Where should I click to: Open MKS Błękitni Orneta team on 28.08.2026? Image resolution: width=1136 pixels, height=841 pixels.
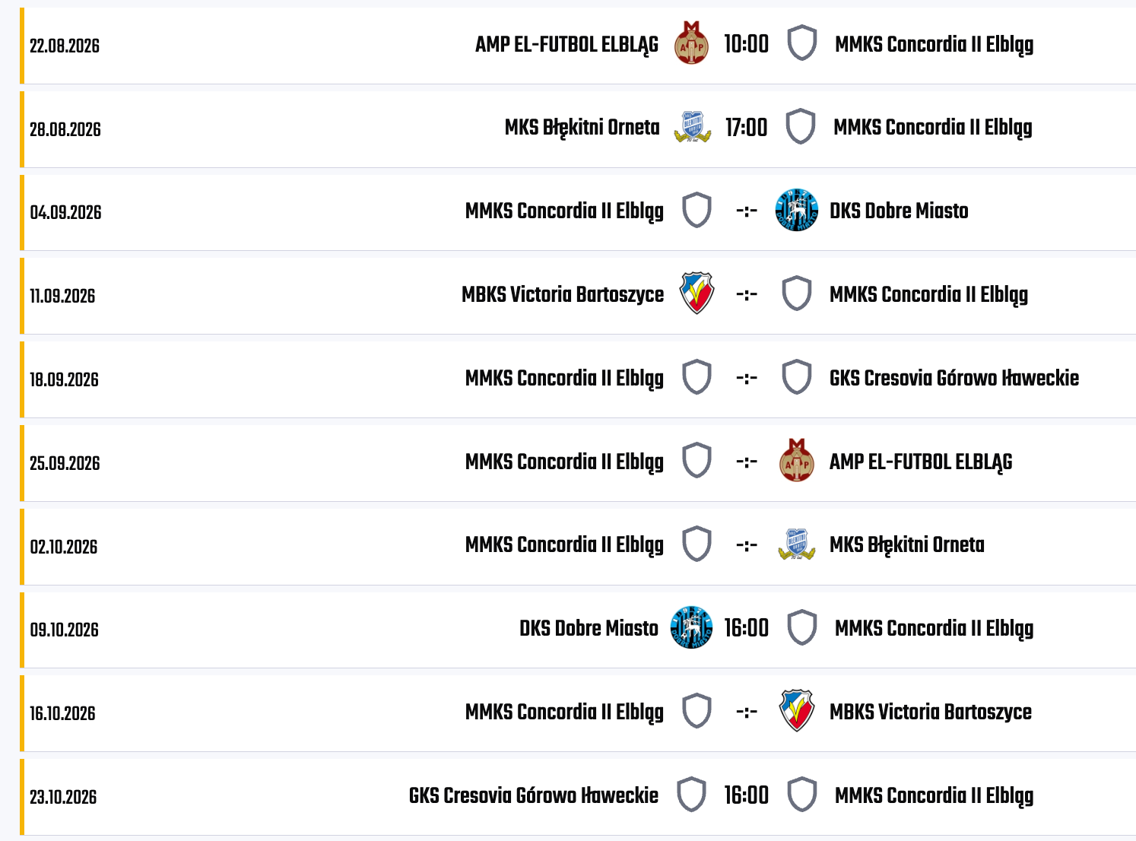[x=582, y=127]
